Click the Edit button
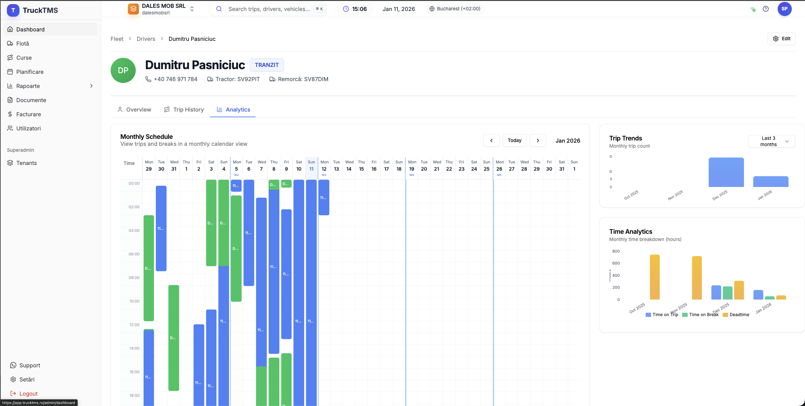Screen dimensions: 805x406 click(781, 39)
